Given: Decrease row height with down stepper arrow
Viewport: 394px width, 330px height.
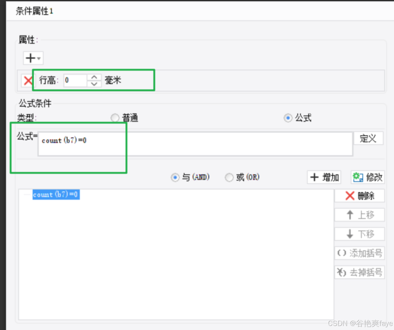Looking at the screenshot, I should pyautogui.click(x=94, y=84).
